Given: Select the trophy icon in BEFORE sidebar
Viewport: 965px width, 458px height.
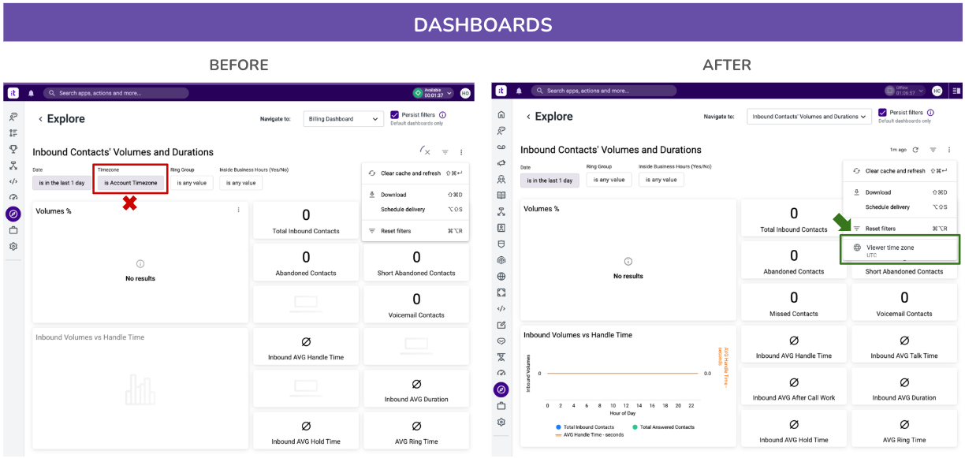Looking at the screenshot, I should coord(13,149).
